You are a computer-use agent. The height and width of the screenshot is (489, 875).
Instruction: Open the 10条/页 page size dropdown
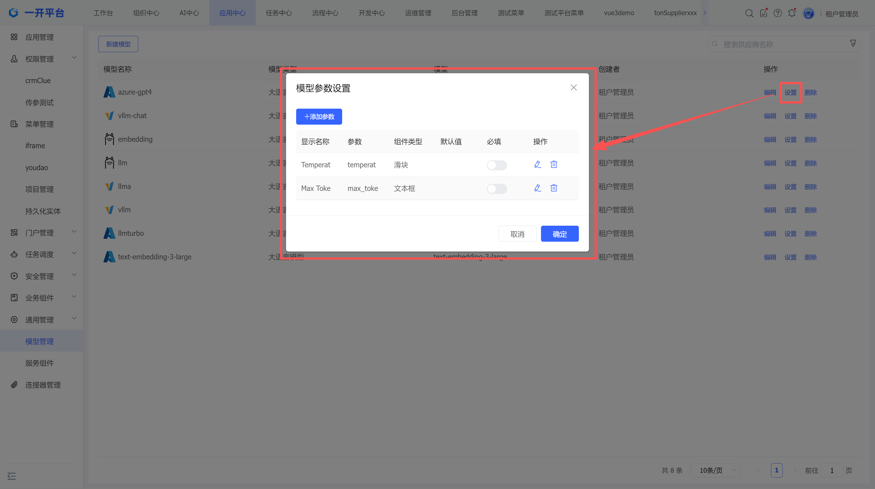(716, 470)
